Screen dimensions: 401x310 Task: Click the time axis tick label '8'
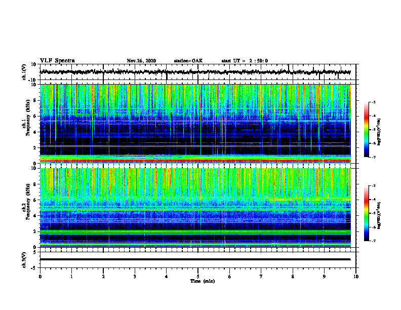(x=293, y=277)
